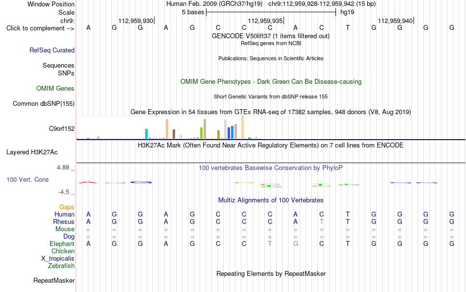The height and width of the screenshot is (292, 466).
Task: Select the Mouse species label
Action: point(65,229)
